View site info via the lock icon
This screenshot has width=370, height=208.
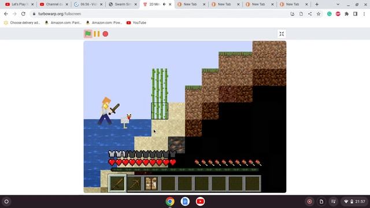(x=34, y=14)
